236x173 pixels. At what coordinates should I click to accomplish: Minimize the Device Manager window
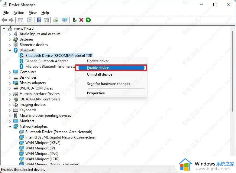pyautogui.click(x=201, y=5)
